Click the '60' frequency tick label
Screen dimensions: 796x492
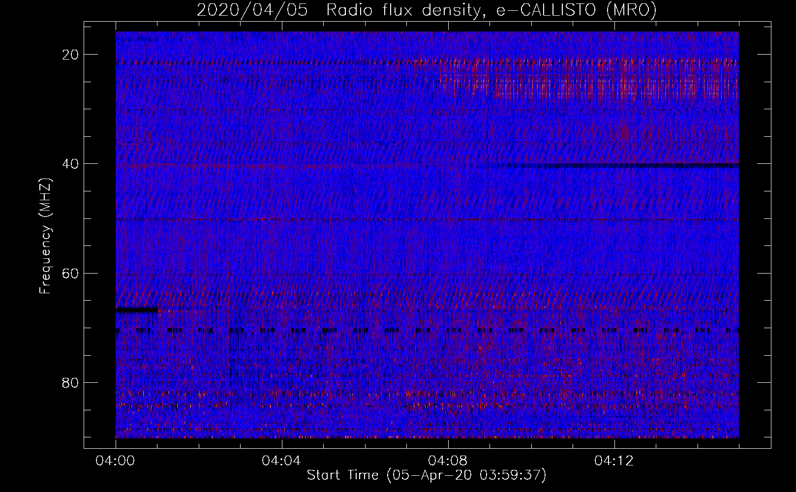[x=71, y=273]
